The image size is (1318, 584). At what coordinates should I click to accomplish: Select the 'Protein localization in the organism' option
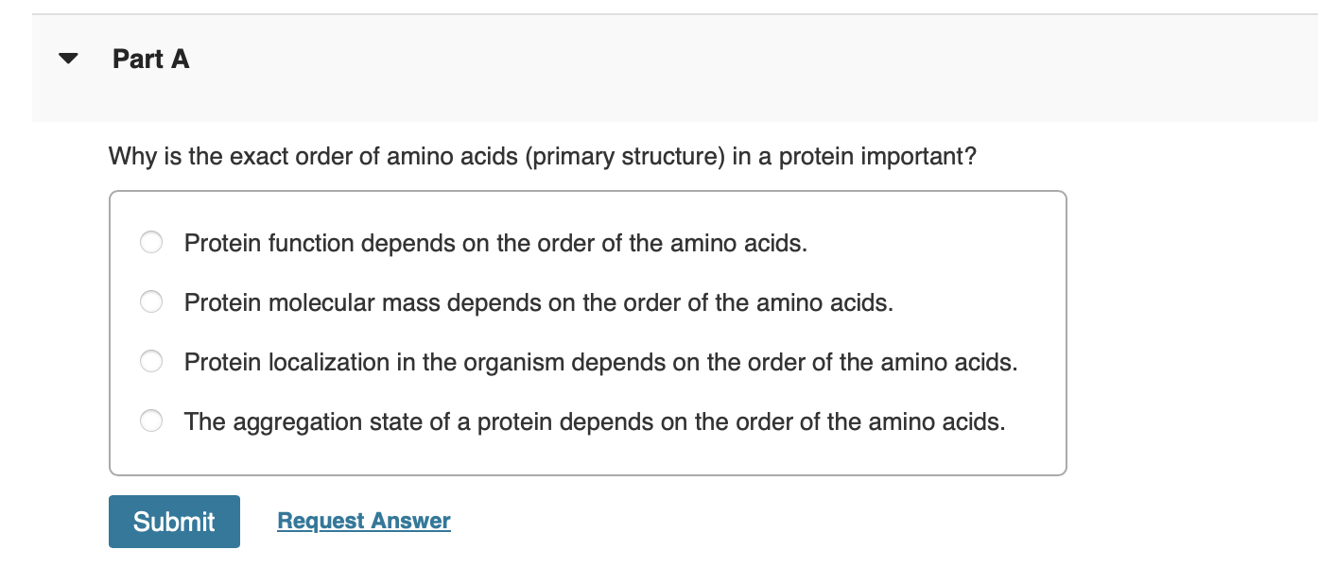pyautogui.click(x=150, y=362)
